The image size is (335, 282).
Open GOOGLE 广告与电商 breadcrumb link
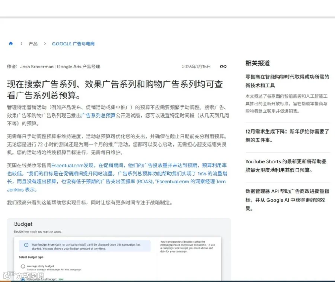pyautogui.click(x=73, y=44)
